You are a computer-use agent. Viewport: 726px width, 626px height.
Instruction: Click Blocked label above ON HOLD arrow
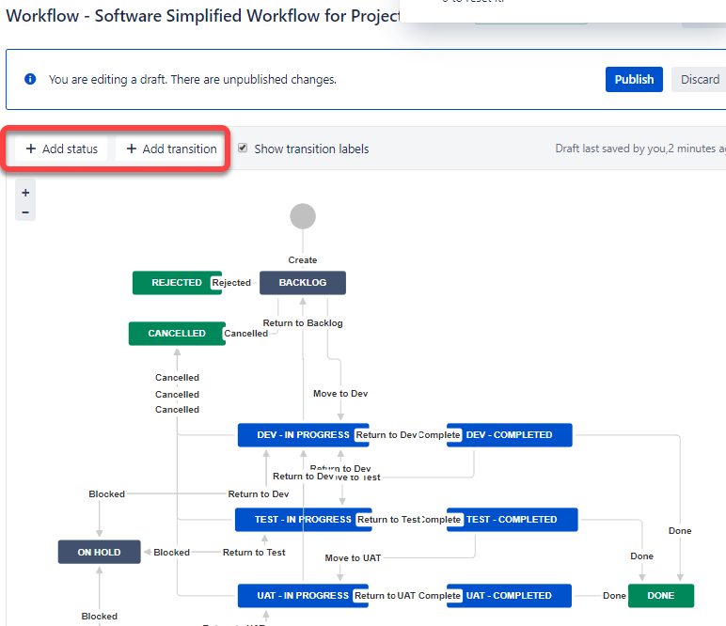(107, 494)
